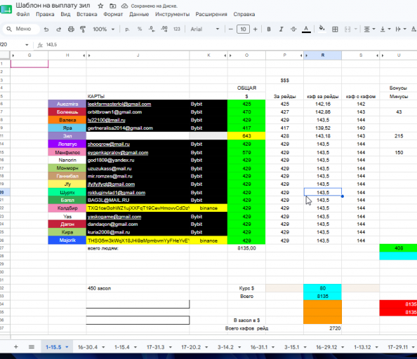Open the Расширения menu
Screen dimensions: 417x359
[x=211, y=14]
